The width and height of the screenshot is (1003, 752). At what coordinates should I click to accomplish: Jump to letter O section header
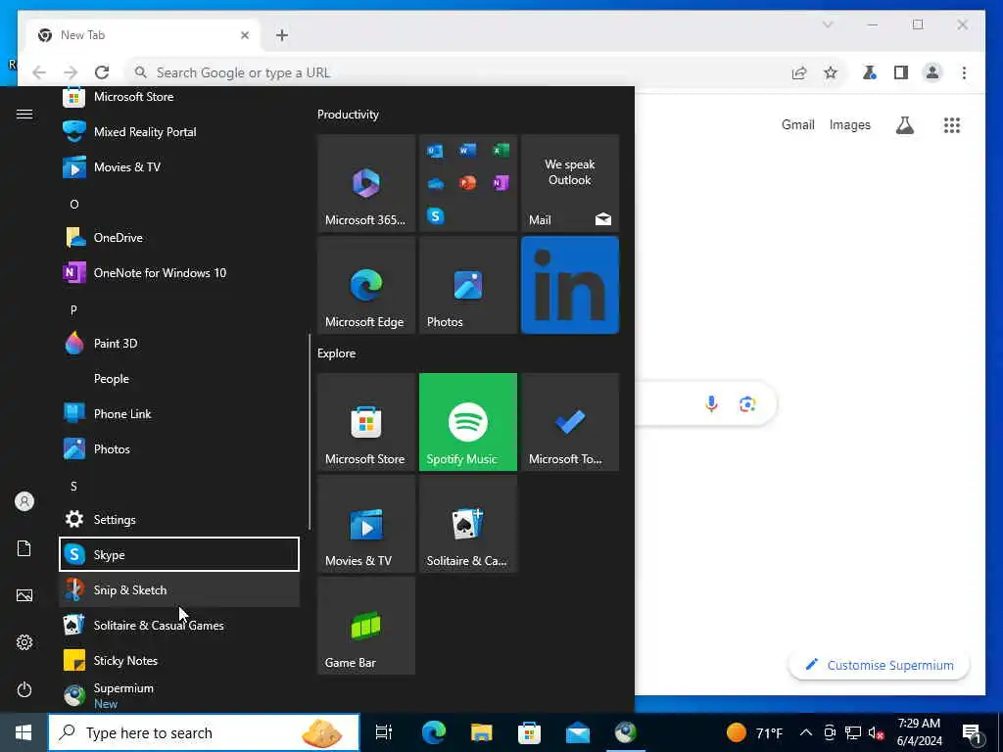pyautogui.click(x=74, y=204)
